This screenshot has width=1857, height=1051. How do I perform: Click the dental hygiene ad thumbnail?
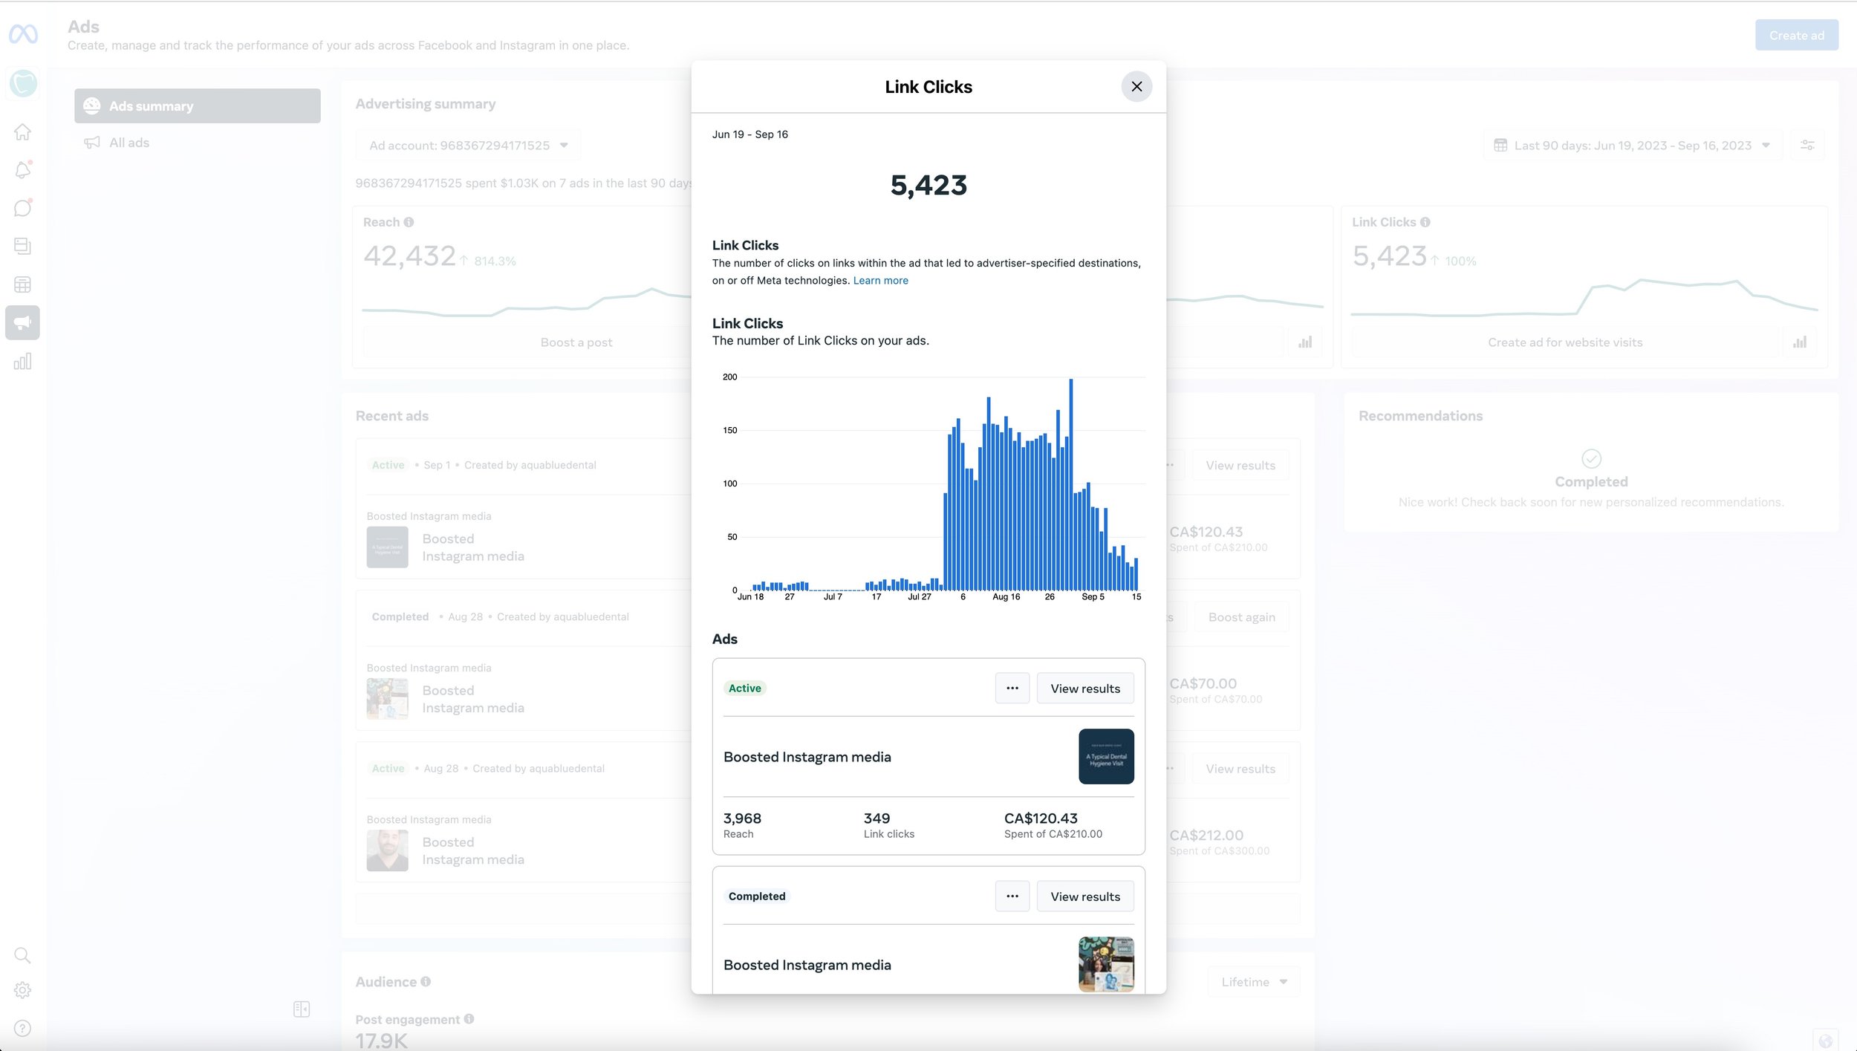pos(1105,756)
